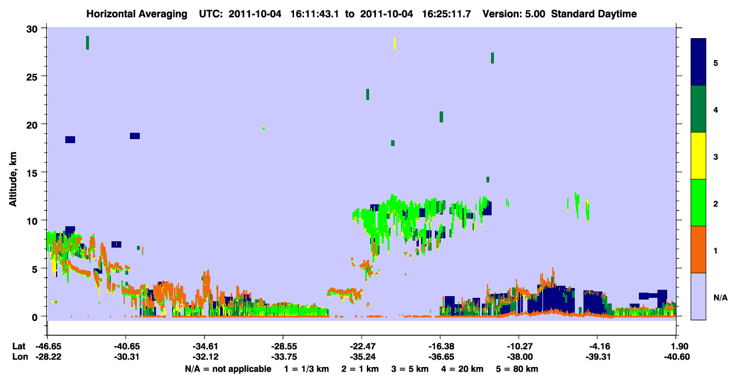
Task: Click the colorbar label 3
Action: (x=716, y=156)
